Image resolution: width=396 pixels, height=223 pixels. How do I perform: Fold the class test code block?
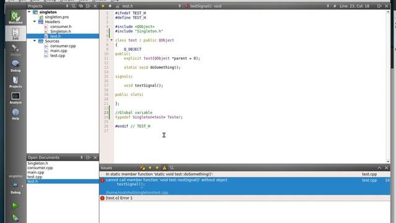coord(111,40)
